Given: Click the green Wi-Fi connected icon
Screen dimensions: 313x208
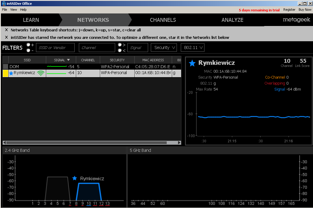Looking at the screenshot, I should (41, 73).
